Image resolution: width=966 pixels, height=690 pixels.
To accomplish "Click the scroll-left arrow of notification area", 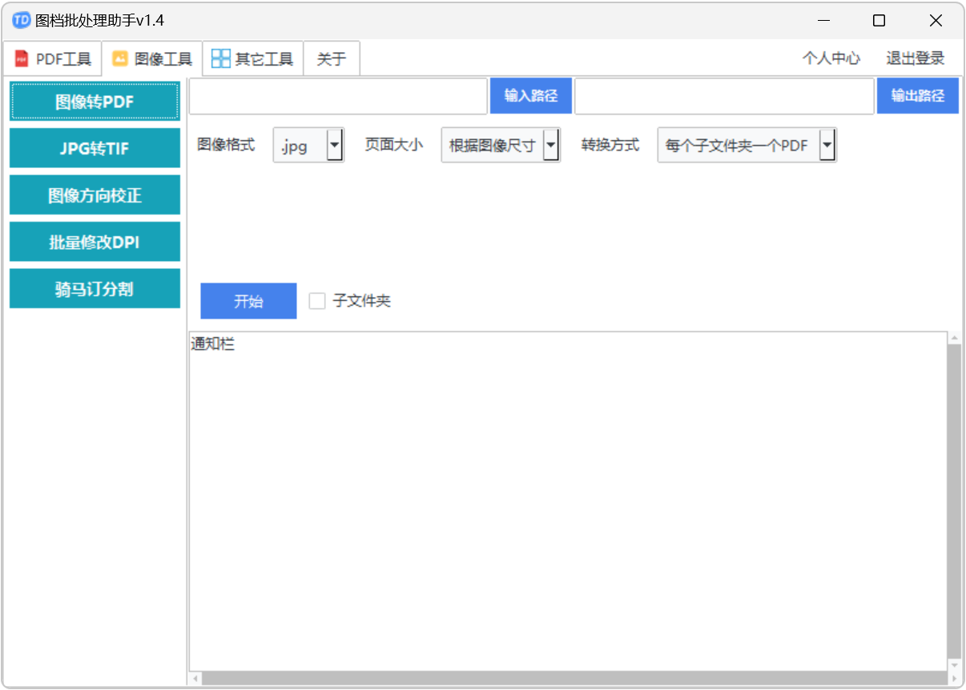I will click(195, 679).
